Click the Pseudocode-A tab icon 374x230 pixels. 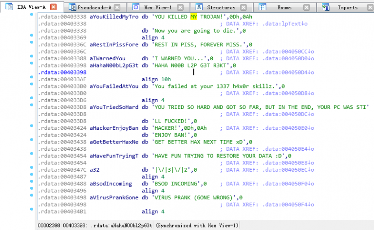[x=73, y=7]
